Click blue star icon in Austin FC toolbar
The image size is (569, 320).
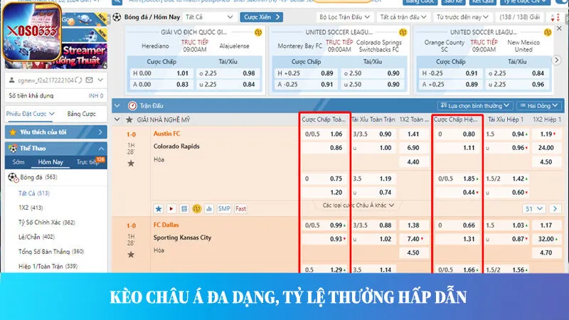coord(159,208)
